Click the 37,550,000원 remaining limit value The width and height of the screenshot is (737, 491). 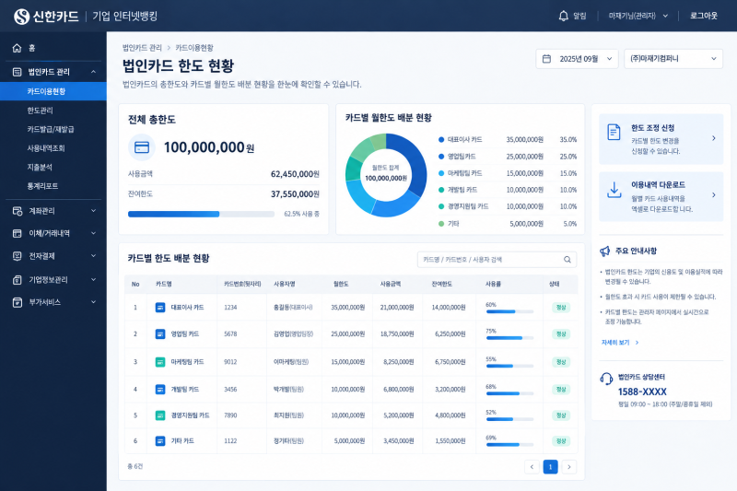295,194
